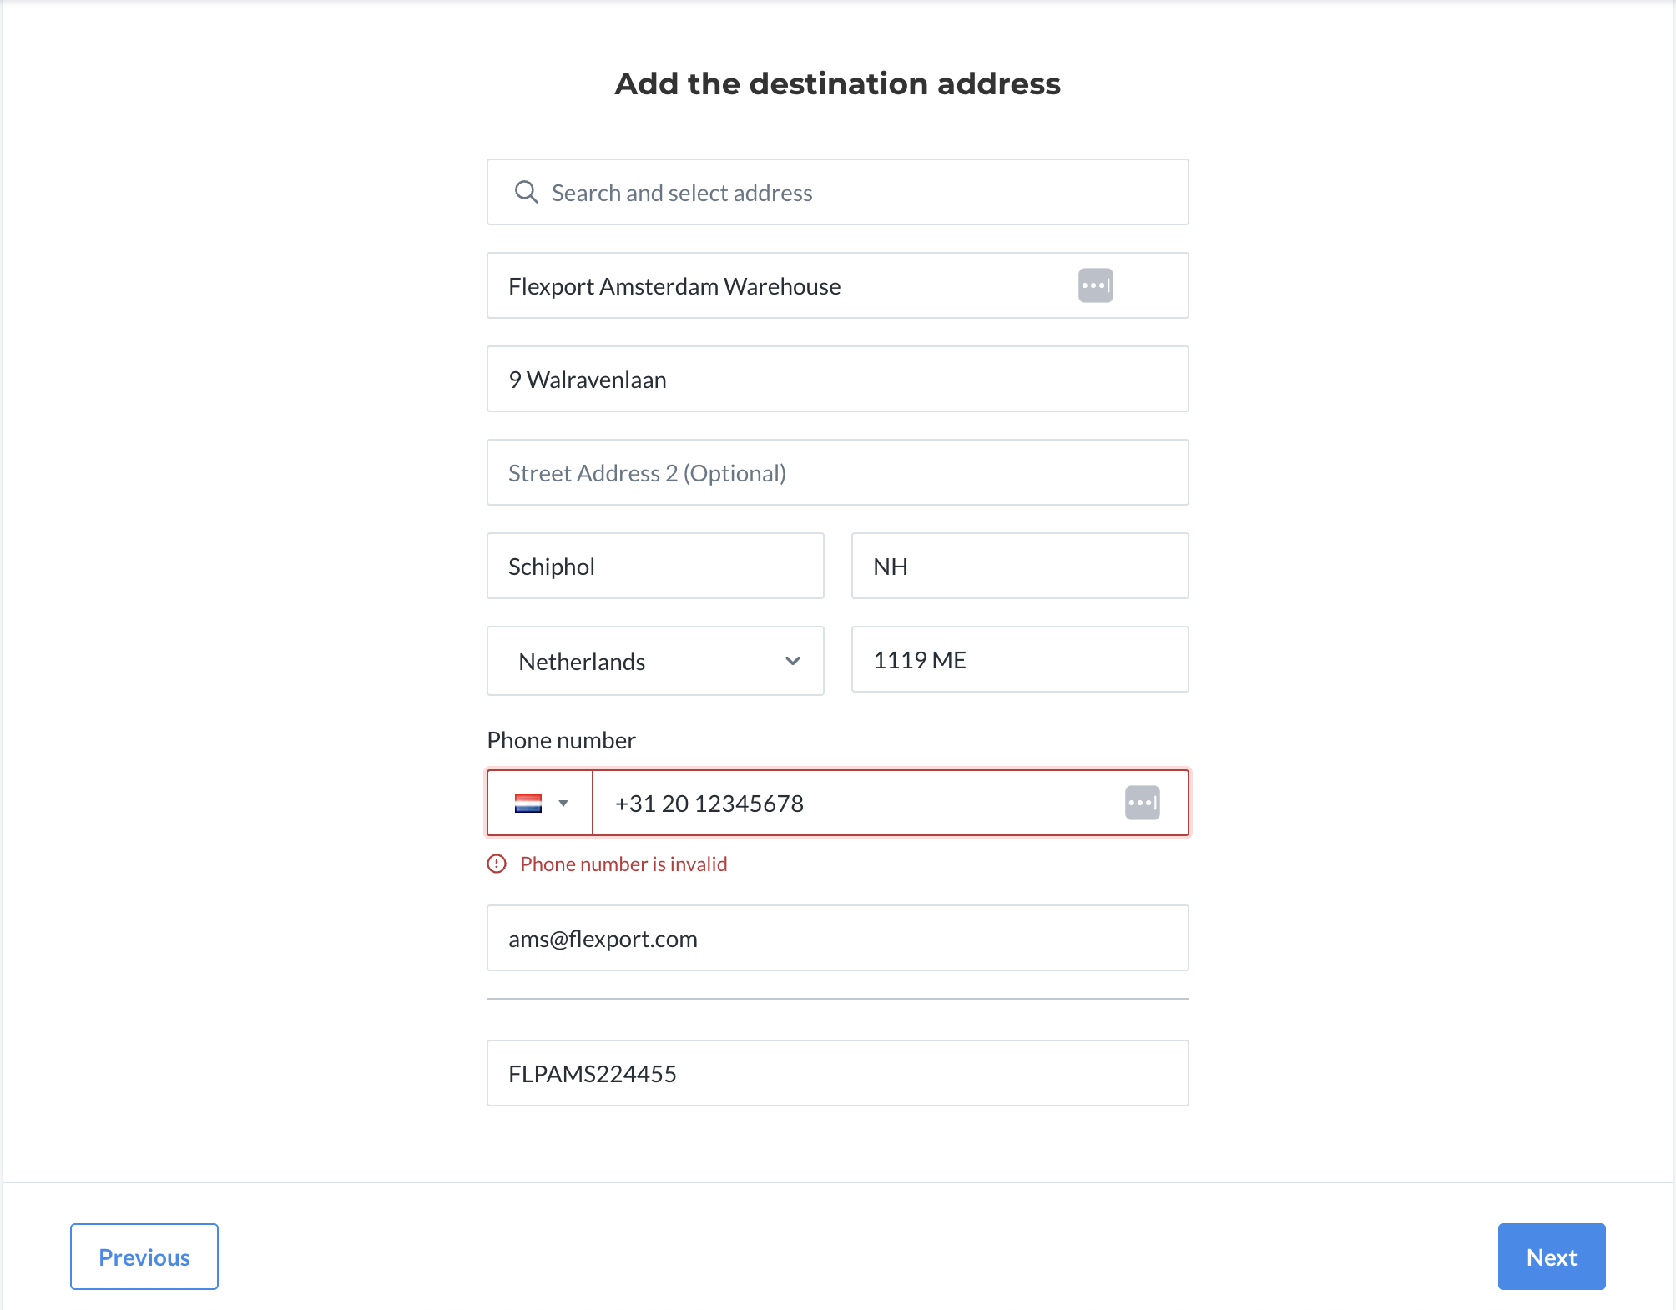
Task: Expand the Netherlands country dropdown
Action: click(655, 661)
